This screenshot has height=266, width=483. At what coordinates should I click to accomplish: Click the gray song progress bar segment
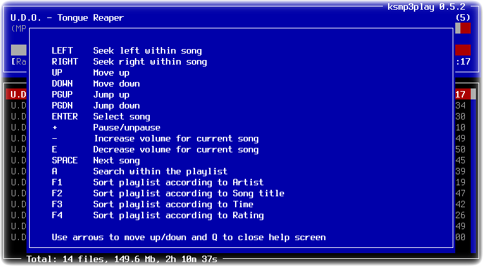tap(19, 50)
